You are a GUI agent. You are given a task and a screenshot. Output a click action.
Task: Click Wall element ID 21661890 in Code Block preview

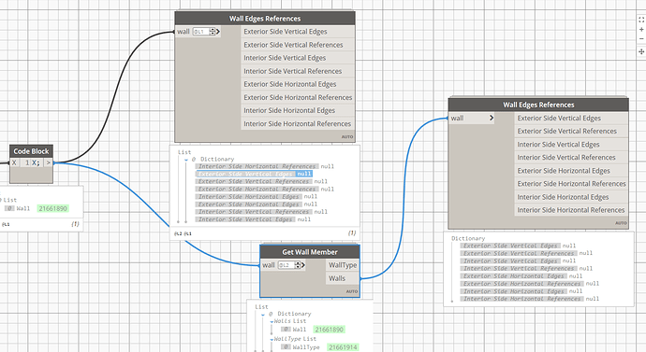(x=52, y=208)
